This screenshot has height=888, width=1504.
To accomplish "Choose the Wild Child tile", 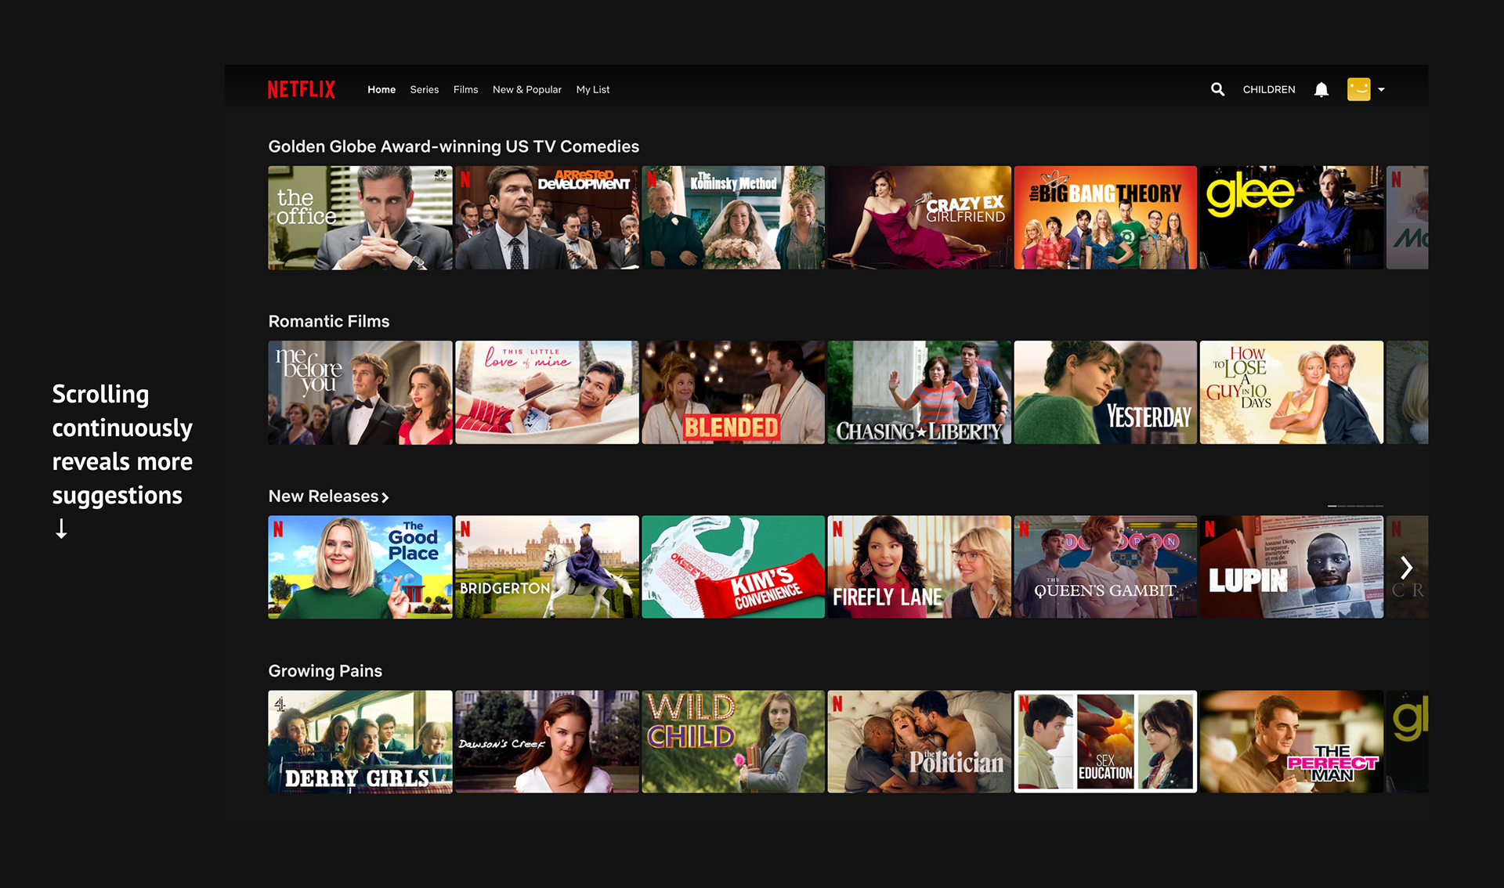I will (x=733, y=742).
